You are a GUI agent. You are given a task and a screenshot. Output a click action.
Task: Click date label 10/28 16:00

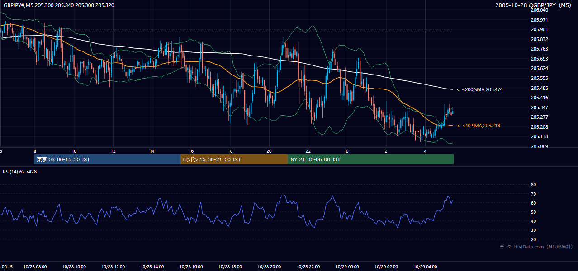191,267
